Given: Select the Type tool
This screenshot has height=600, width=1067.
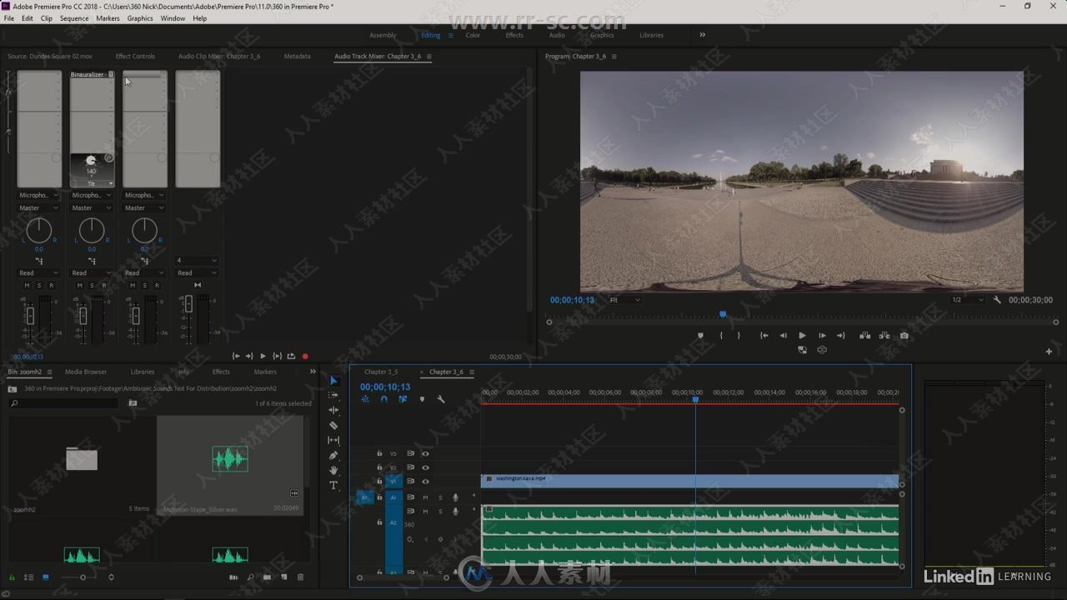Looking at the screenshot, I should click(x=333, y=485).
